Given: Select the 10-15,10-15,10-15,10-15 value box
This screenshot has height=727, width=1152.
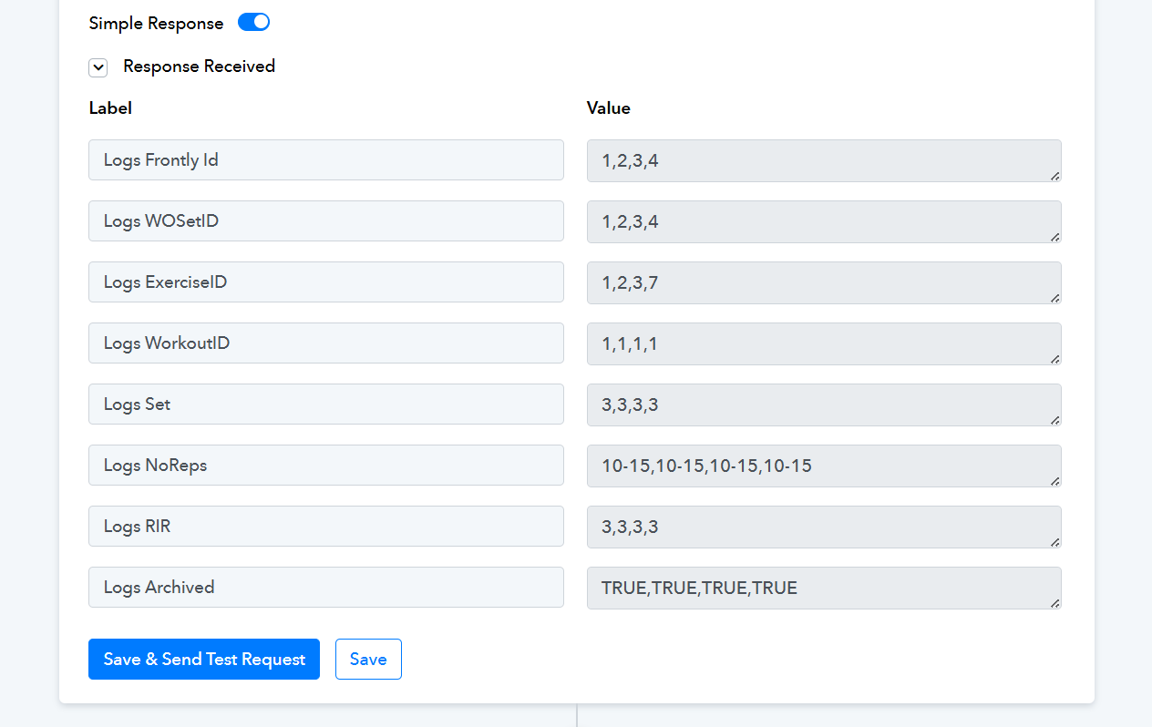Looking at the screenshot, I should [823, 466].
